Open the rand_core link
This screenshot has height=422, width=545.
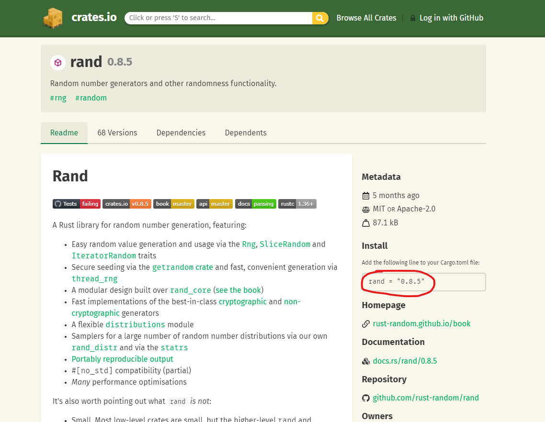(x=191, y=290)
